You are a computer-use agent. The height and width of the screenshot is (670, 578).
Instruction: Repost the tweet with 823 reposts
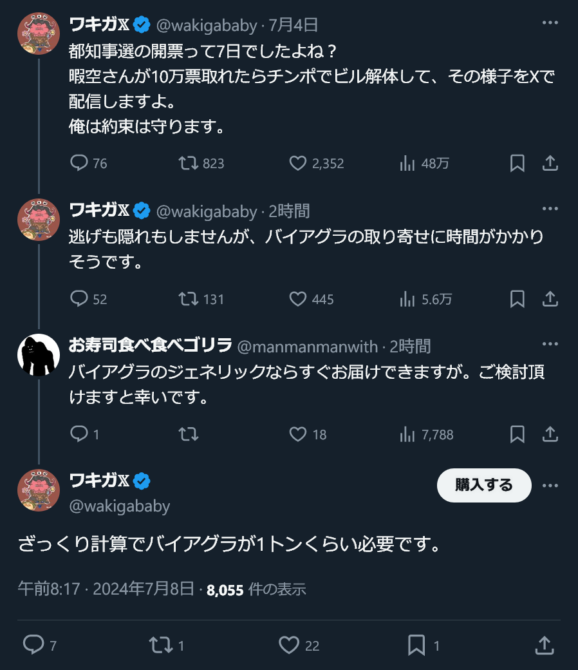(189, 163)
